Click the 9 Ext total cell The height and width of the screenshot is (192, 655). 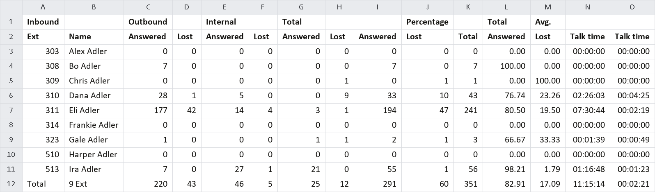pos(94,184)
